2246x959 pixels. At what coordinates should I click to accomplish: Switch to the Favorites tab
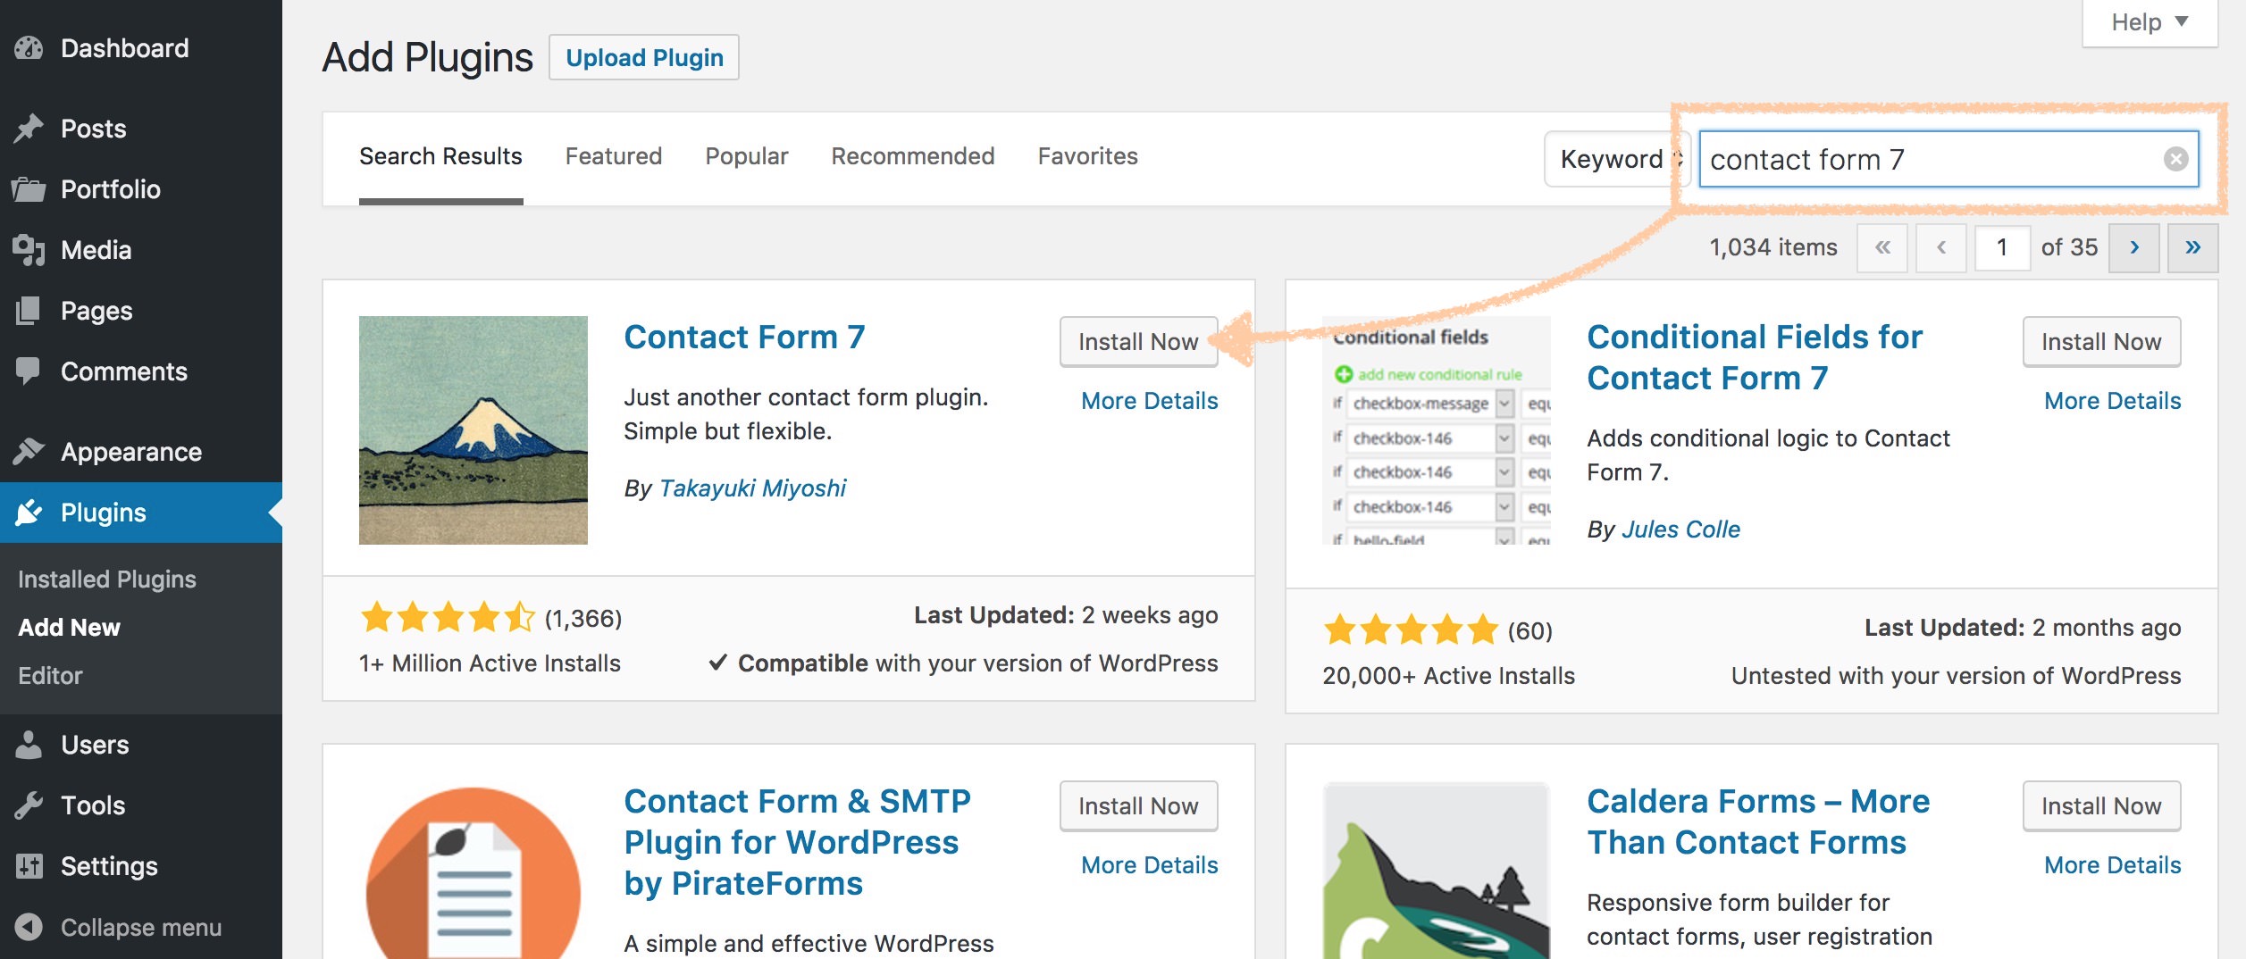1088,156
